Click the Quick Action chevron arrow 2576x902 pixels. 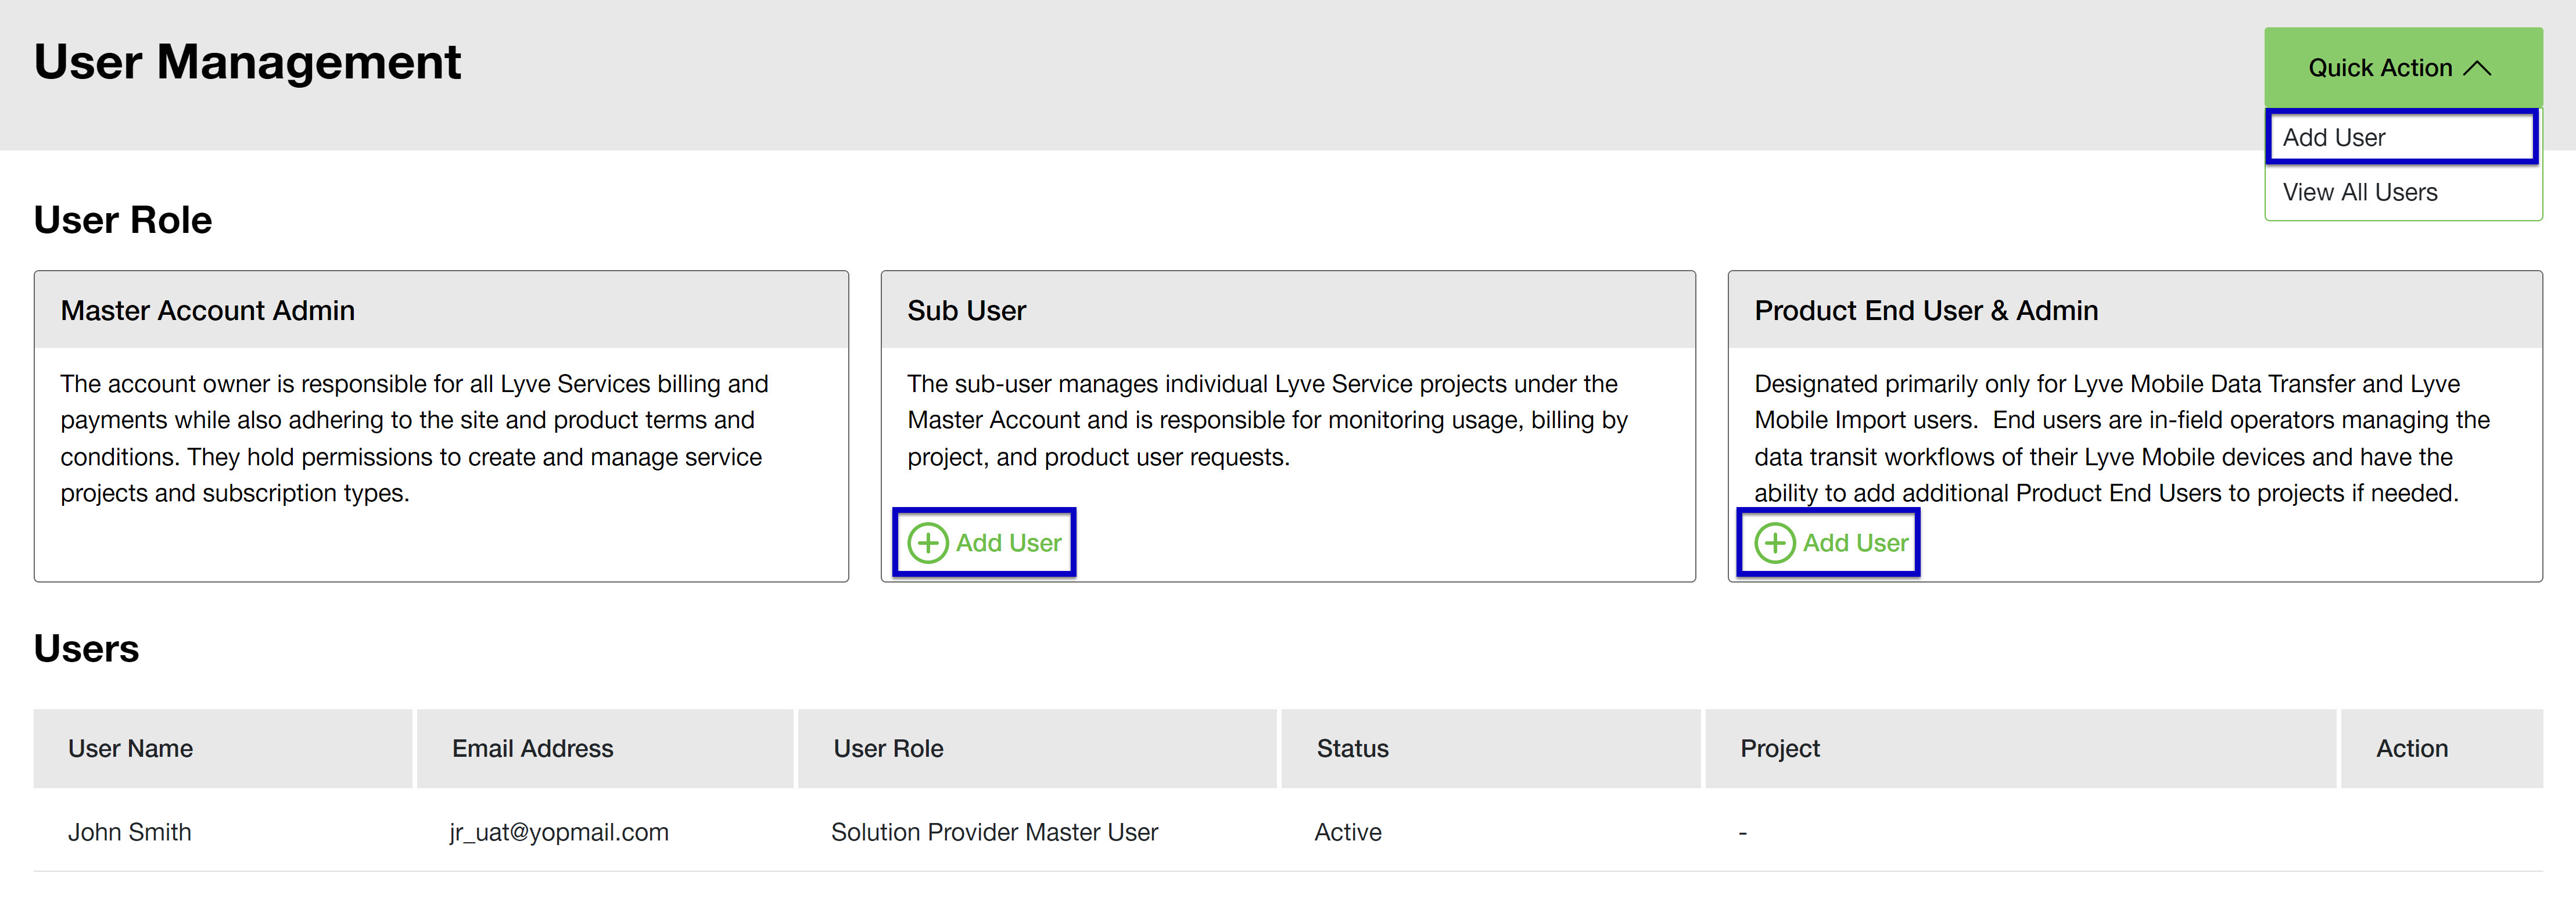[x=2477, y=68]
